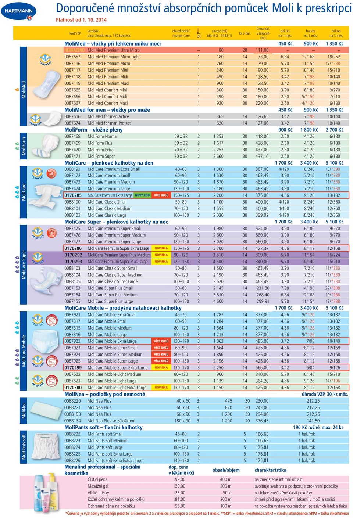Click 'Kožní ochranný krém na pokožku'
Screen dimensions: 353x518
tap(116, 499)
